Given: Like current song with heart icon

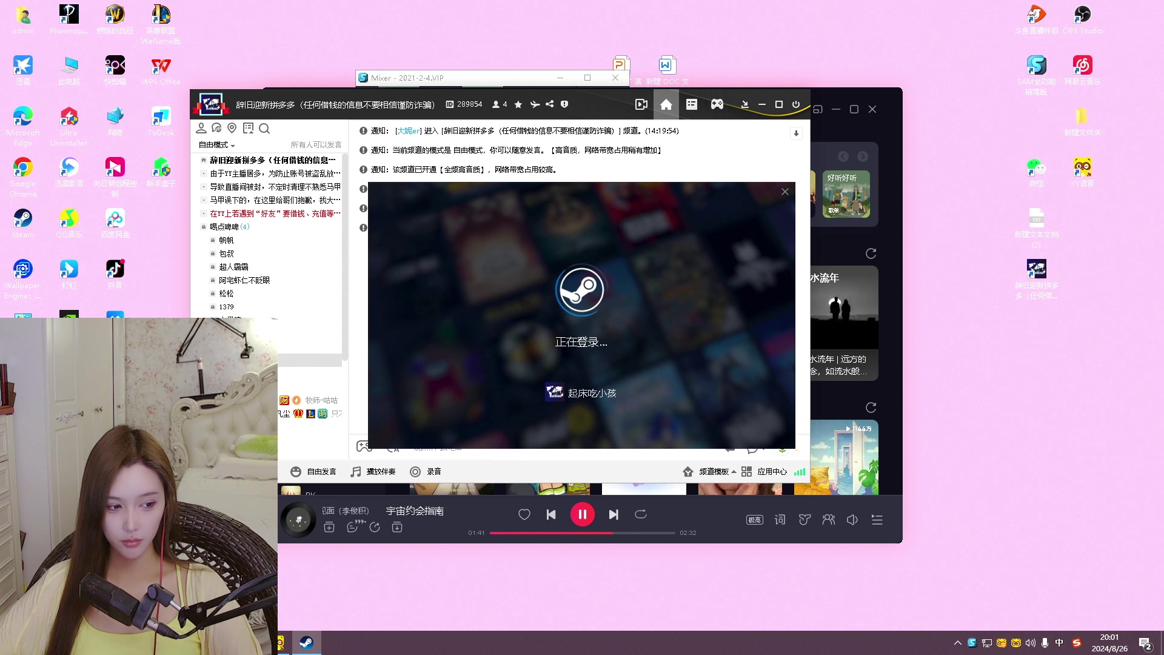Looking at the screenshot, I should coord(524,514).
